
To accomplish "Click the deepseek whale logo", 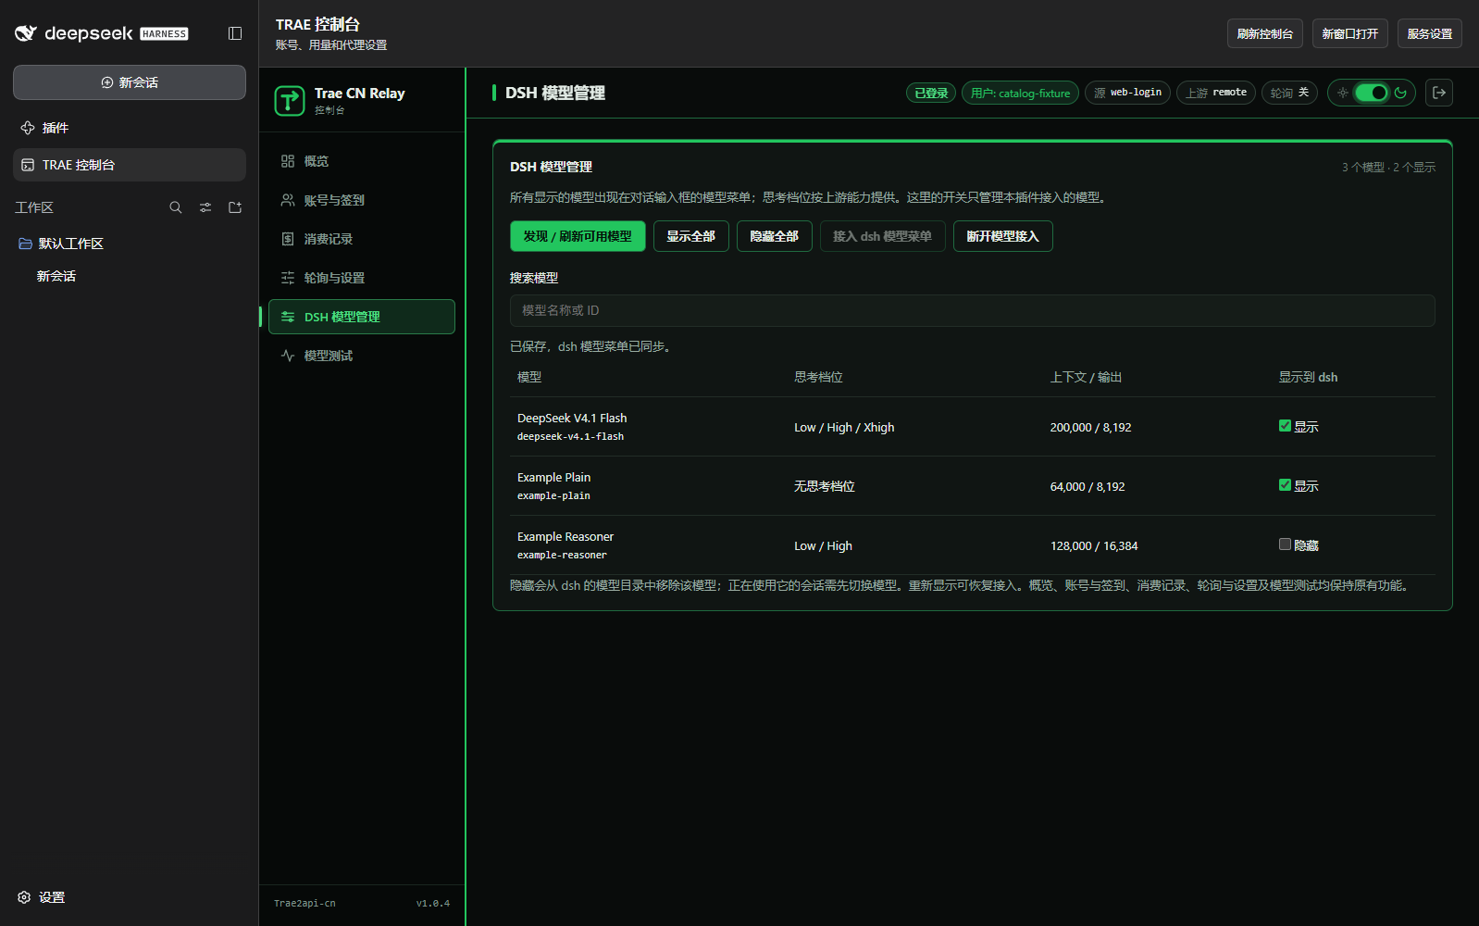I will pos(26,33).
